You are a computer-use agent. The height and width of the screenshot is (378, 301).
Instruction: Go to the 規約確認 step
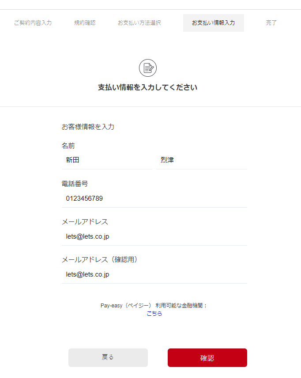coord(85,23)
